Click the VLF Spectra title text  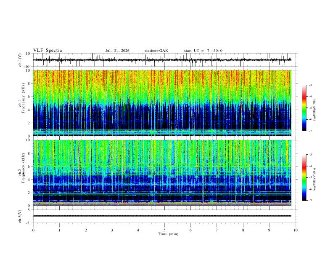(48, 51)
